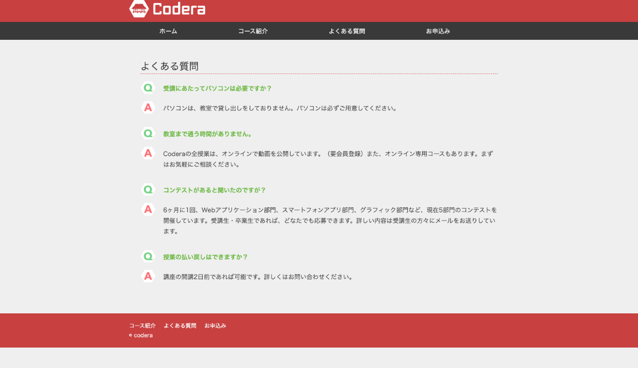638x368 pixels.
Task: Click the Q icon beside 教室まで通う時間 question
Action: 148,134
